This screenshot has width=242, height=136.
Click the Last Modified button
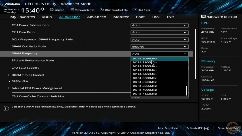pyautogui.click(x=168, y=128)
